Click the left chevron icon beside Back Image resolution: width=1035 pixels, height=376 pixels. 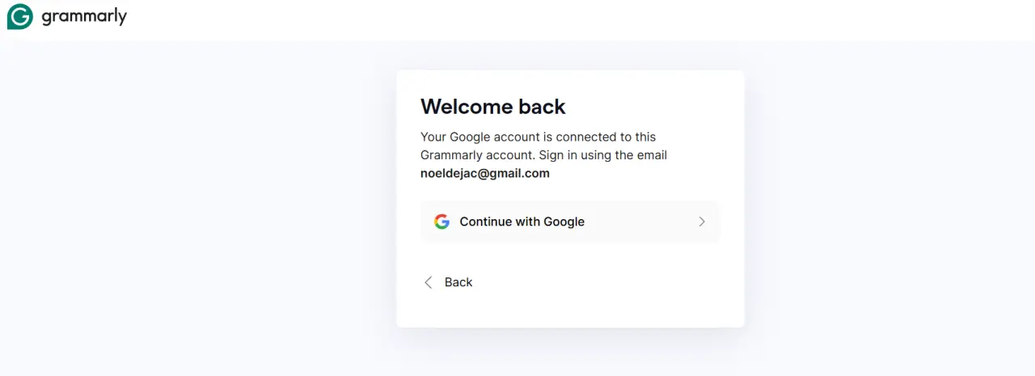coord(429,282)
